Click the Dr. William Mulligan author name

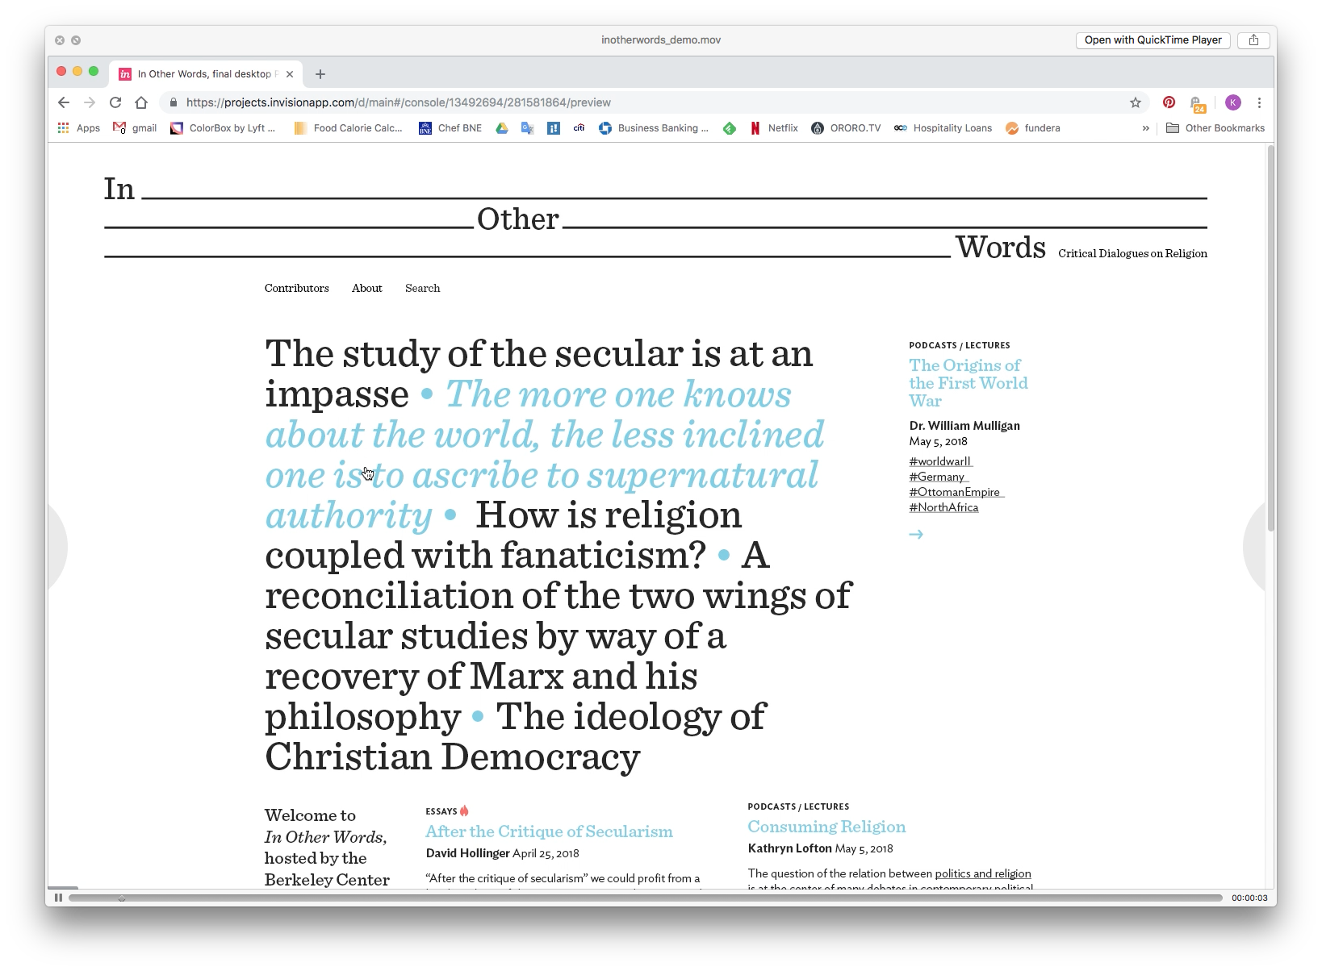pos(964,425)
